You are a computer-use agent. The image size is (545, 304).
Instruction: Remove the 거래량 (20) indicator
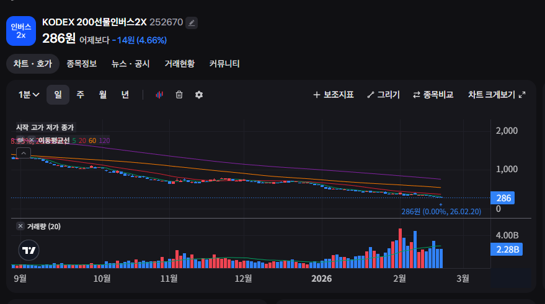[20, 227]
